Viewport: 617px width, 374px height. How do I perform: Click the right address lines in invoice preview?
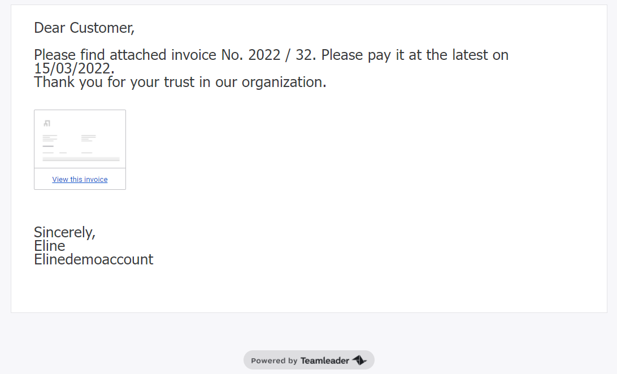89,138
